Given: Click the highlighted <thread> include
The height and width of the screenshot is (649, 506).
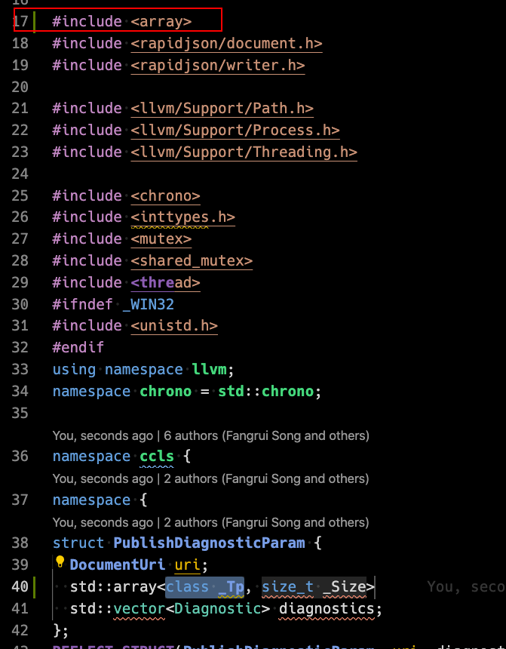Looking at the screenshot, I should [165, 282].
